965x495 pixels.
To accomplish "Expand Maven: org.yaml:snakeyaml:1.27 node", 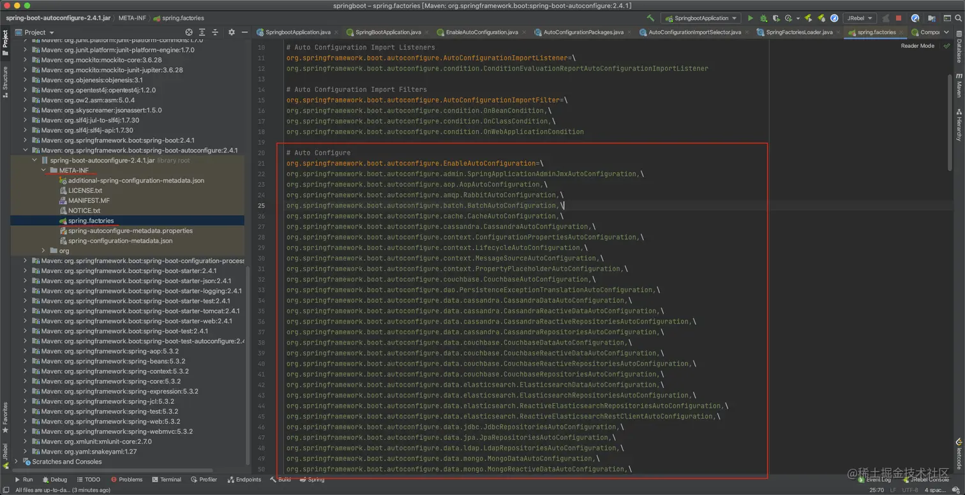I will tap(26, 452).
